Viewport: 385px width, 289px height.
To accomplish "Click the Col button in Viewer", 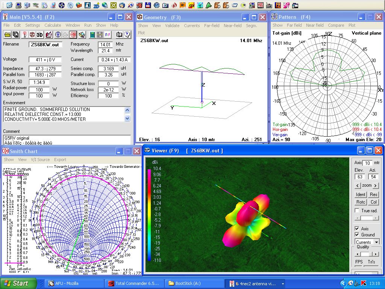I will [373, 202].
